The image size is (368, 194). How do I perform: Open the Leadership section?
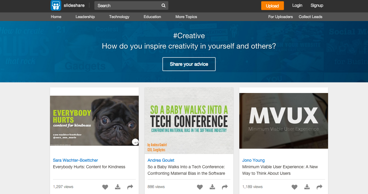(x=85, y=17)
